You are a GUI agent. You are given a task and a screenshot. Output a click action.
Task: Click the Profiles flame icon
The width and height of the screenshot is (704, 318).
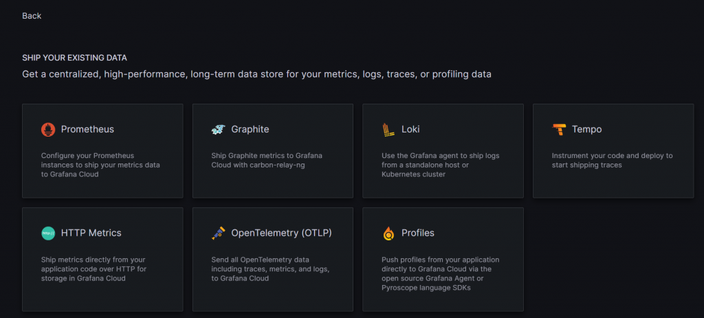(388, 234)
